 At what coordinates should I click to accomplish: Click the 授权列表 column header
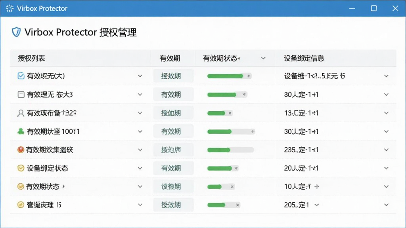click(x=31, y=58)
